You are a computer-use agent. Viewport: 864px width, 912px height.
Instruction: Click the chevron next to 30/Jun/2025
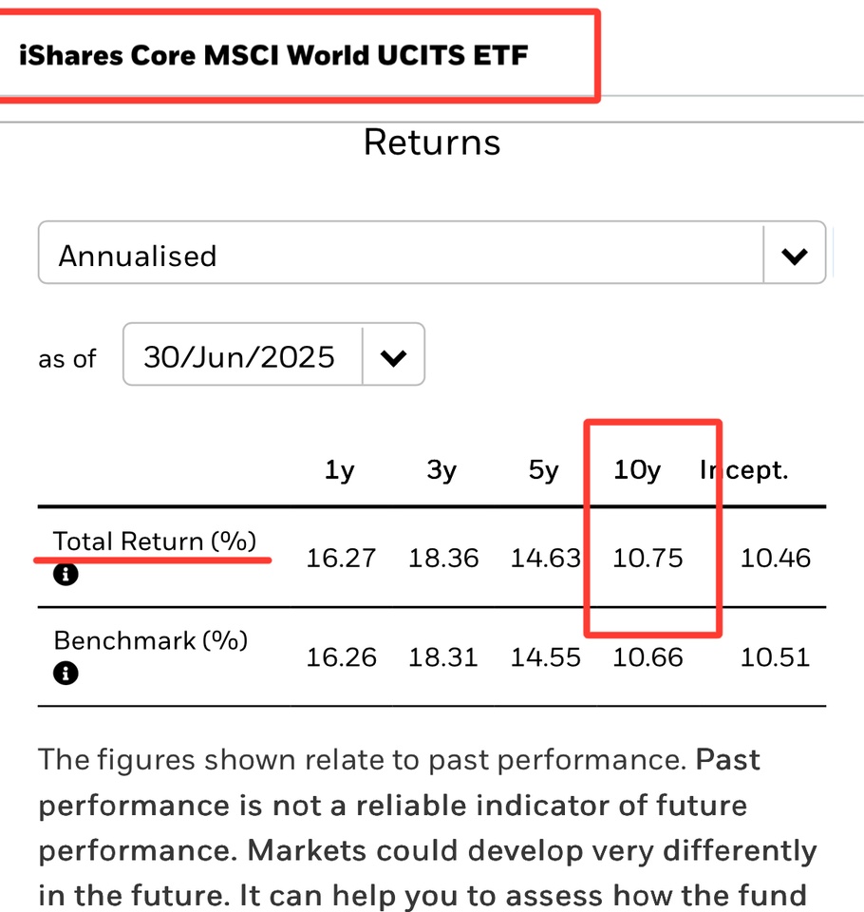coord(393,357)
